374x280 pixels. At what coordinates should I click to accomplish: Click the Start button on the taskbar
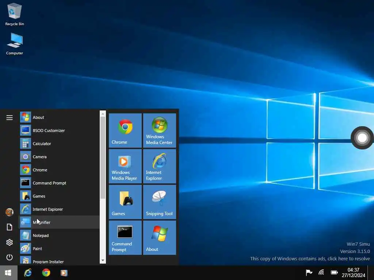[x=8, y=273]
